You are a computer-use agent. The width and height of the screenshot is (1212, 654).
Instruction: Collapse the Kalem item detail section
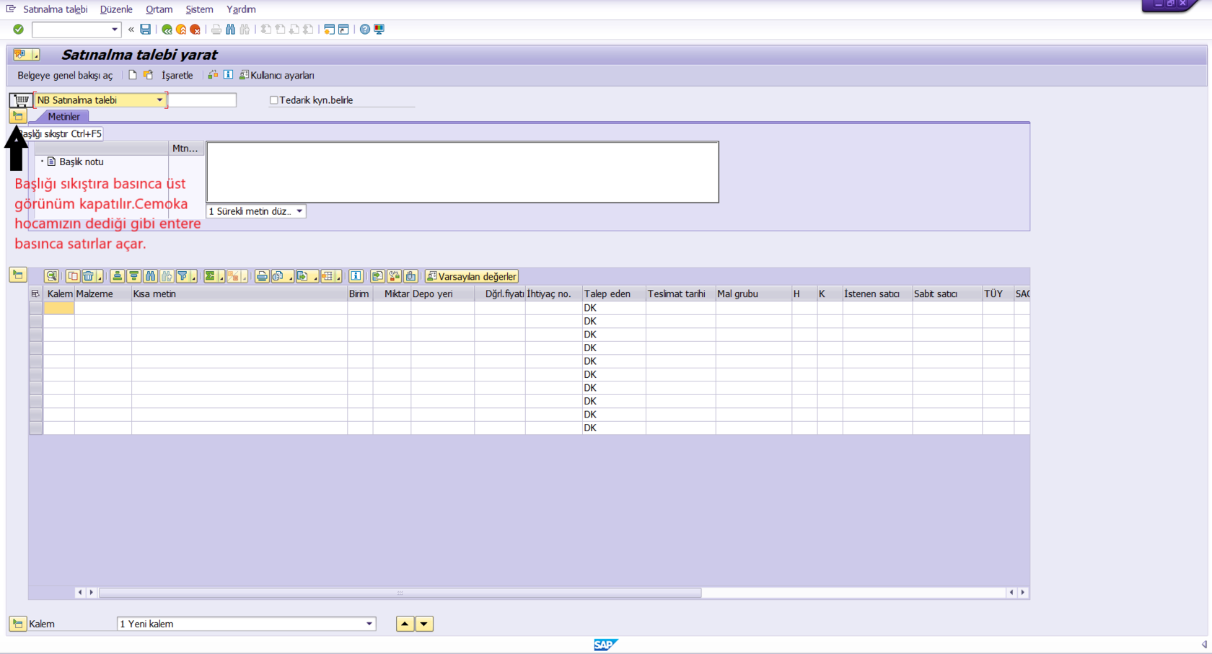(x=18, y=624)
